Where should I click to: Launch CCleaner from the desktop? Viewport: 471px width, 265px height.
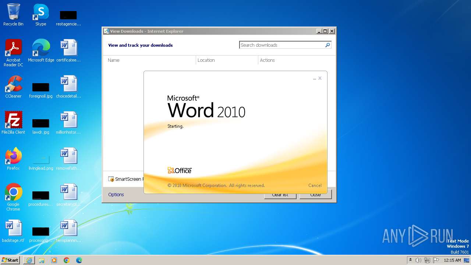click(x=13, y=87)
